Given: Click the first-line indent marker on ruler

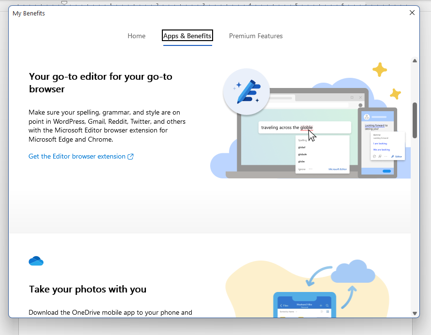Looking at the screenshot, I should [64, 3].
